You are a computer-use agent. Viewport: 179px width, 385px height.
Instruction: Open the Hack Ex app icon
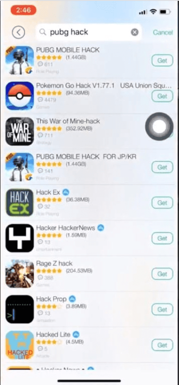point(20,203)
